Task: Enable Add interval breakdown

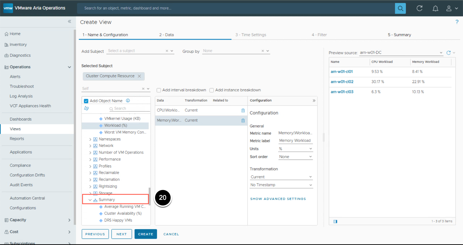Action: tap(159, 90)
